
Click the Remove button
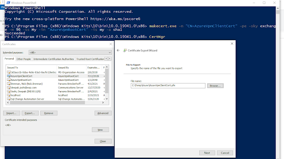coord(49,113)
